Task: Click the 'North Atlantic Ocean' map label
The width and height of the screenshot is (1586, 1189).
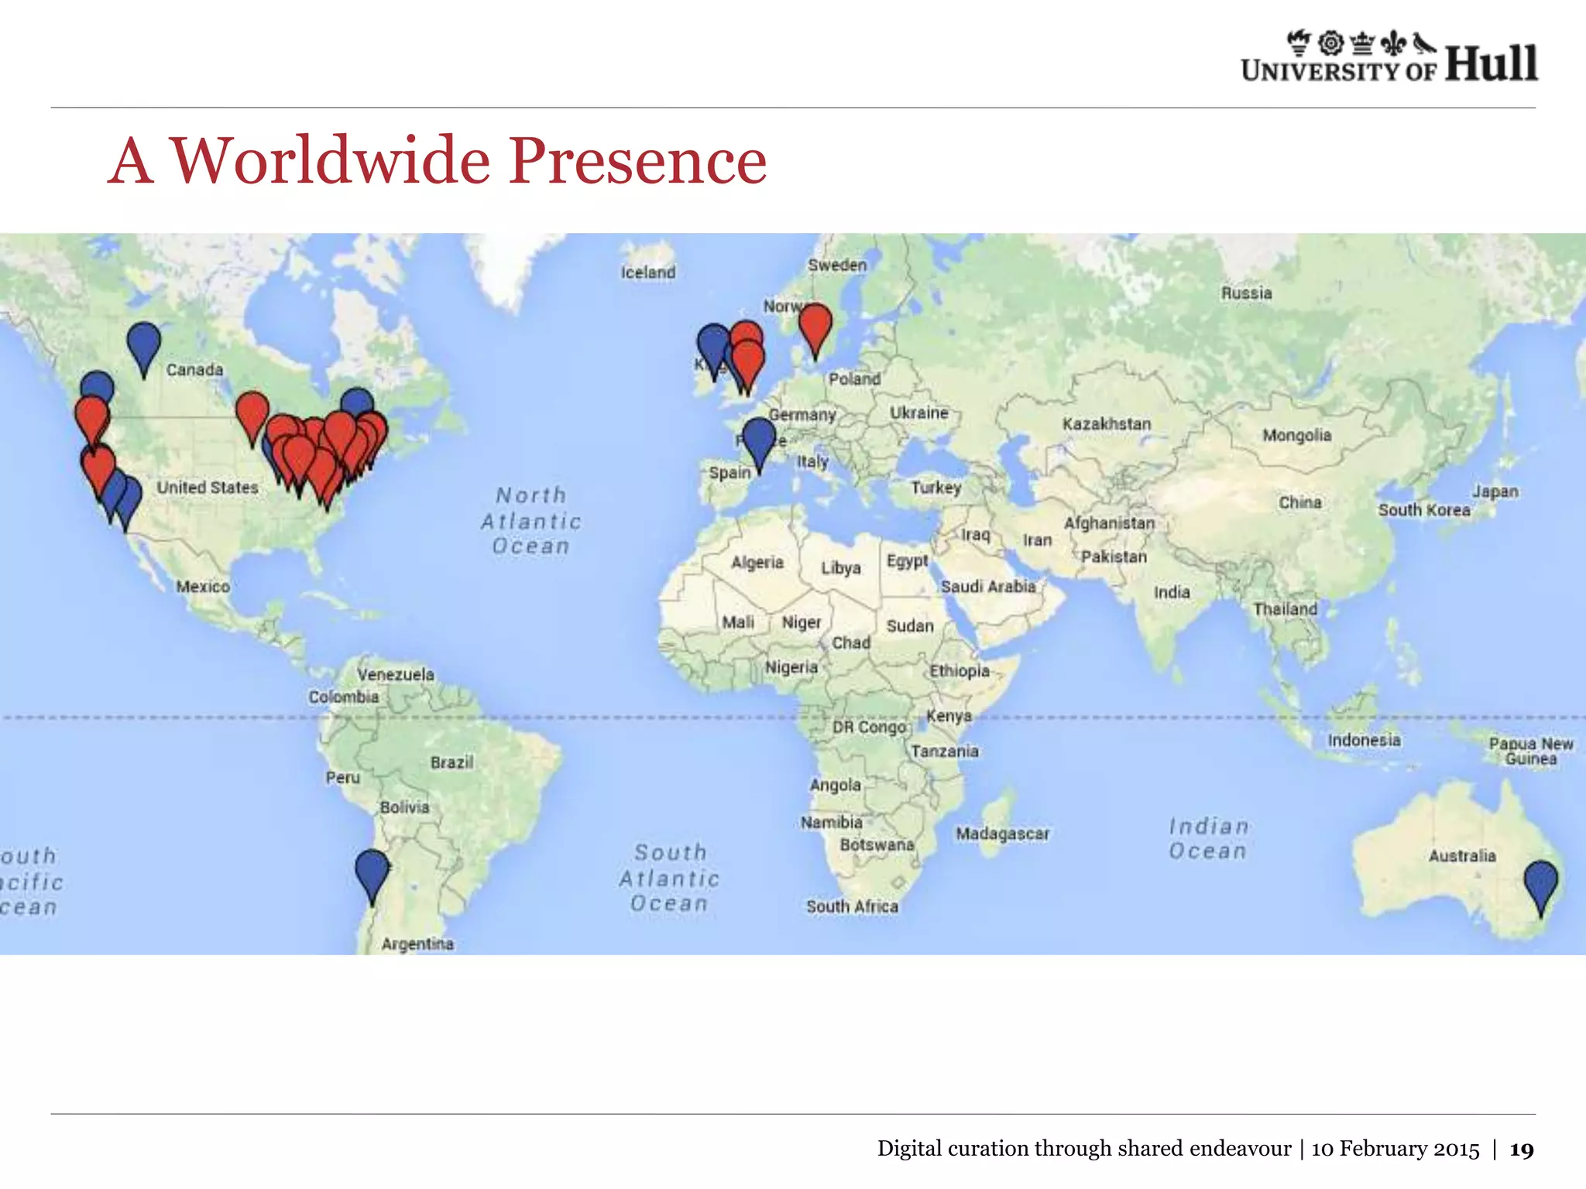Action: pos(531,520)
